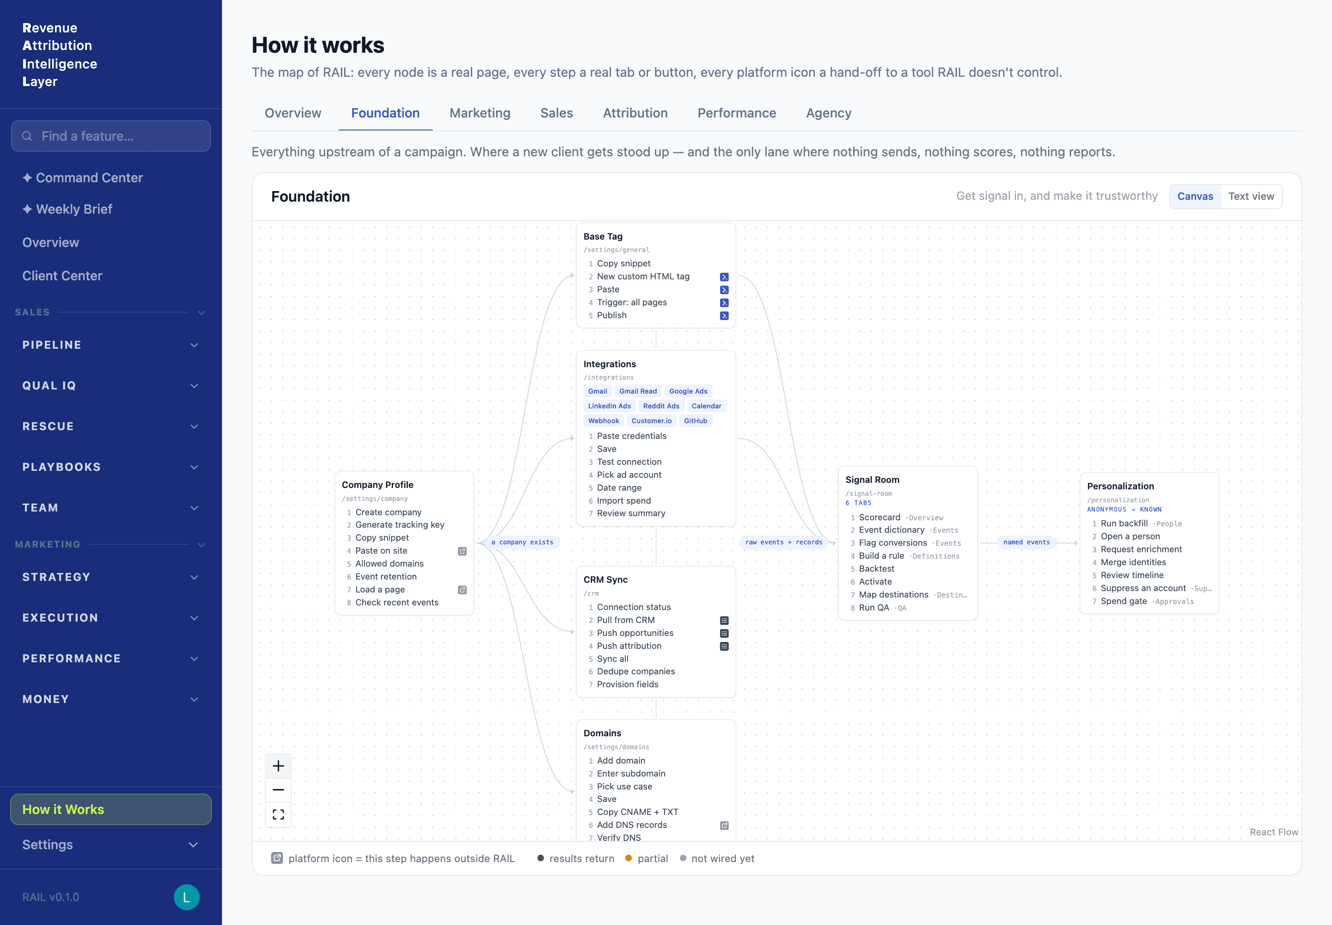The image size is (1332, 925).
Task: Switch to Text view
Action: pyautogui.click(x=1251, y=197)
